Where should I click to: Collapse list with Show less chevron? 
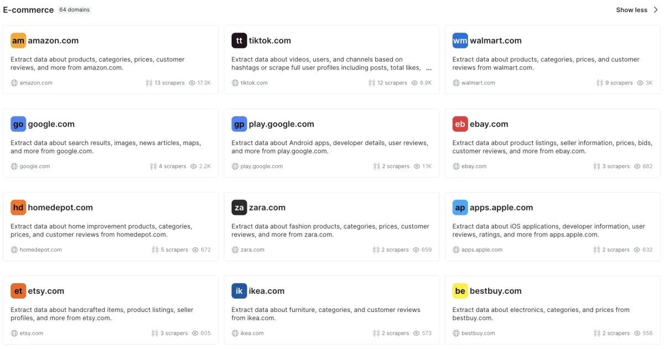tap(656, 10)
